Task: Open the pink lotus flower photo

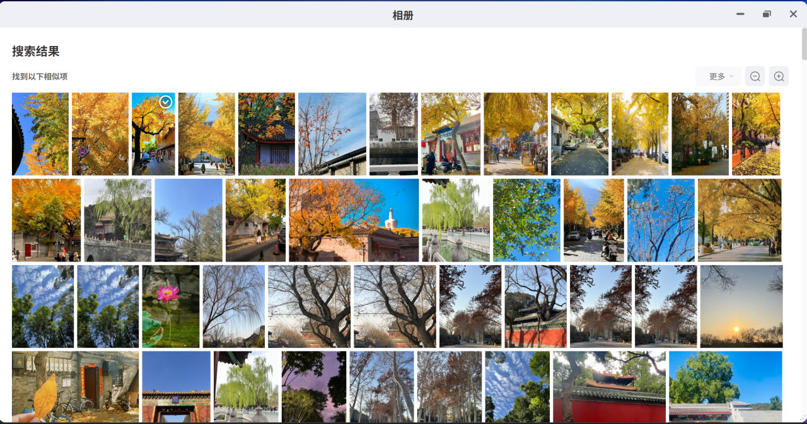Action: tap(170, 306)
